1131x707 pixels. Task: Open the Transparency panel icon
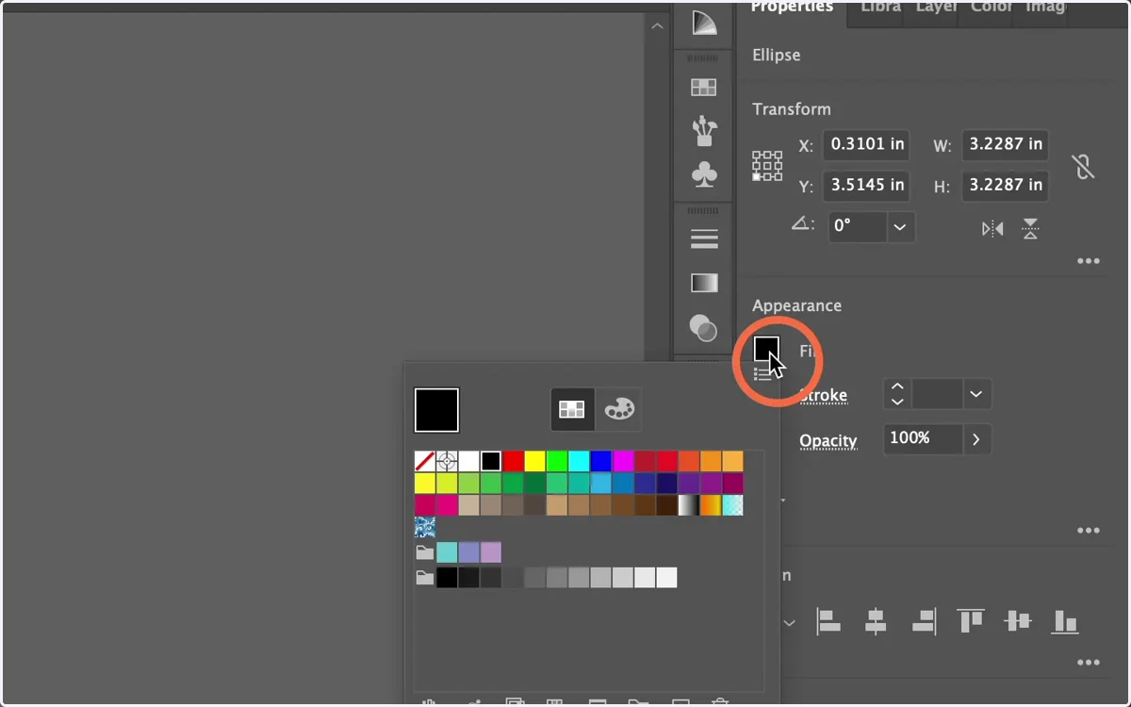coord(704,327)
